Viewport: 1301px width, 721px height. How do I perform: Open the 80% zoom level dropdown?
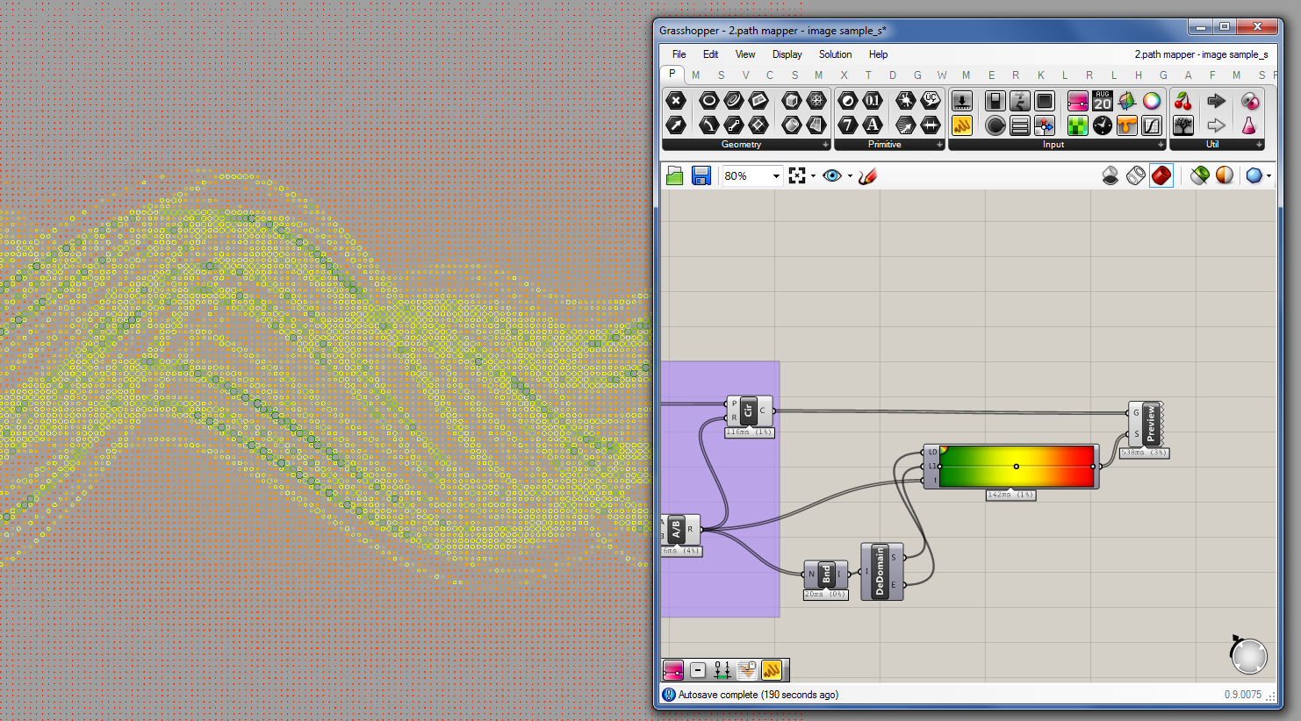[776, 176]
